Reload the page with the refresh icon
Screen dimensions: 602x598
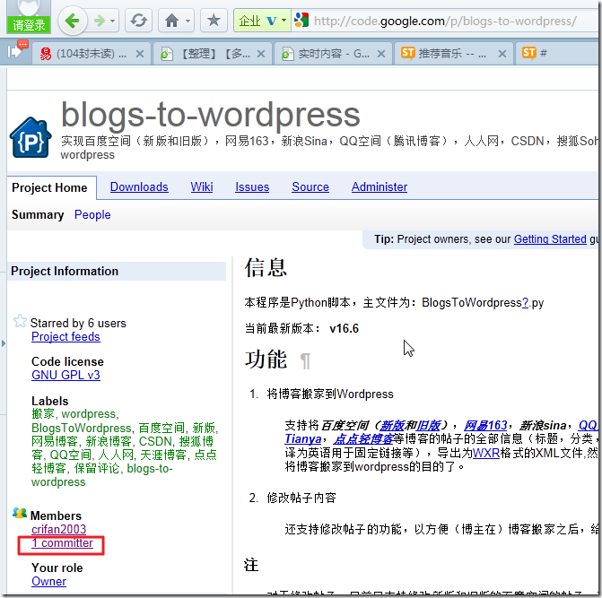[138, 21]
